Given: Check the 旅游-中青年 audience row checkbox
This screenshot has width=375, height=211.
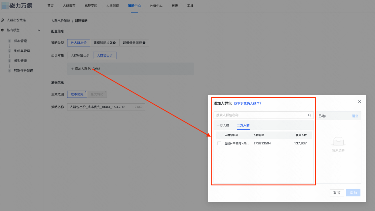Looking at the screenshot, I should [219, 143].
